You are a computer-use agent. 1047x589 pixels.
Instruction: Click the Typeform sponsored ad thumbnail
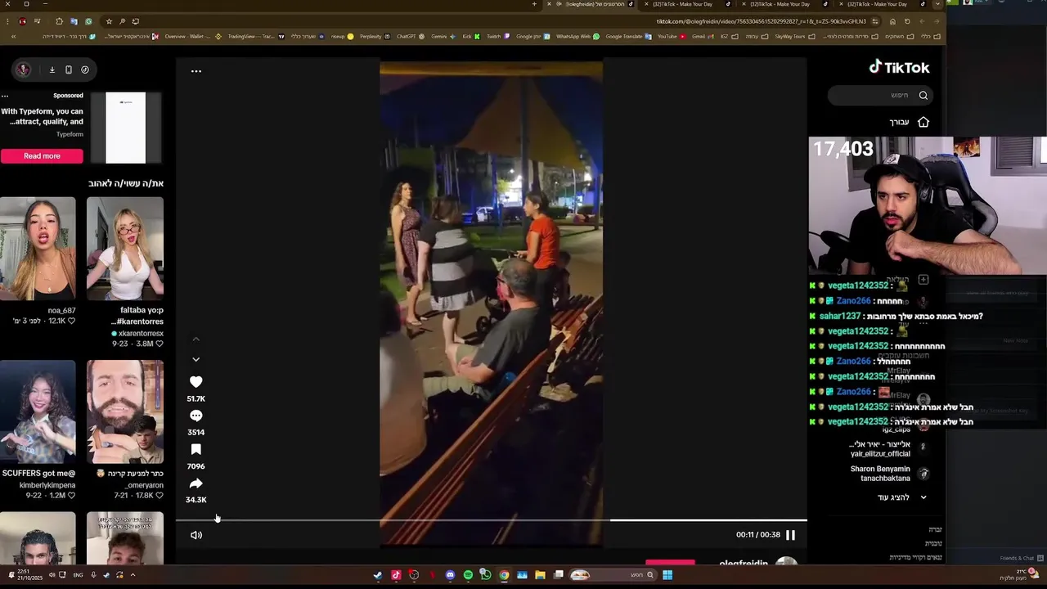click(x=125, y=128)
